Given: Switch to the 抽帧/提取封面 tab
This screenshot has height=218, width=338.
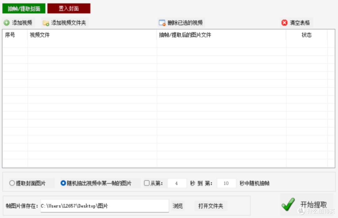Looking at the screenshot, I should pos(24,8).
